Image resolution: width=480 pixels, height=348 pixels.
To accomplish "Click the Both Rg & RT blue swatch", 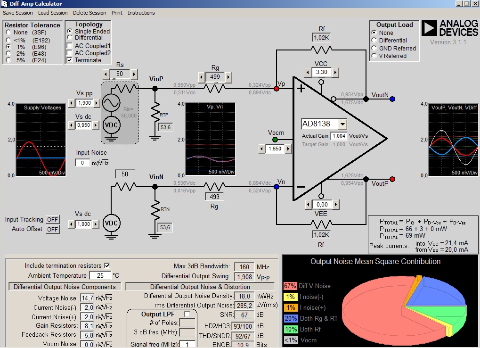I will (291, 319).
